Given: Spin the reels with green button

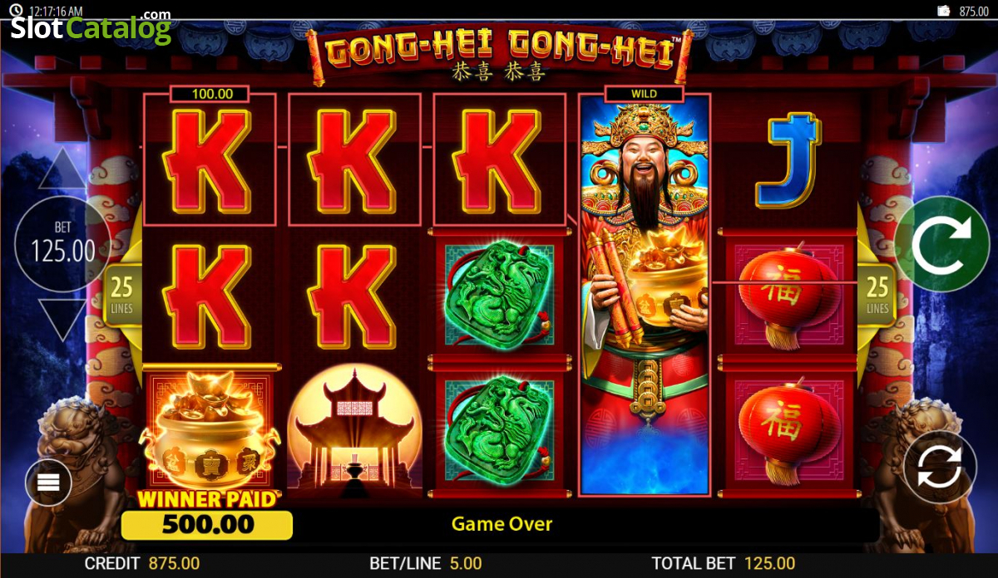Looking at the screenshot, I should [x=942, y=244].
